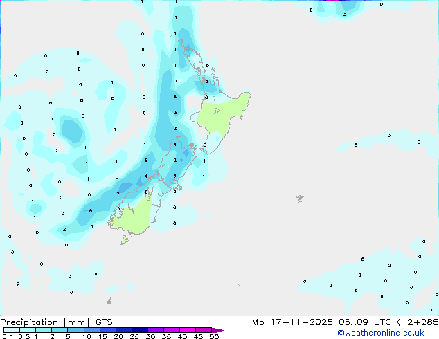439x339 pixels.
Task: Pick the 35–40 mm legend swatch
Action: [x=172, y=330]
